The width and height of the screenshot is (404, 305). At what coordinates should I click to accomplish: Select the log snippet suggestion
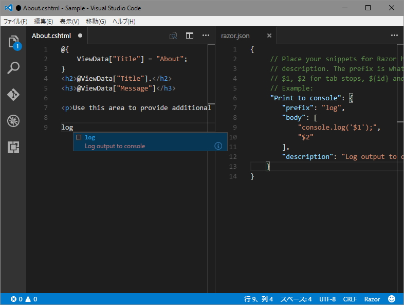coord(150,141)
